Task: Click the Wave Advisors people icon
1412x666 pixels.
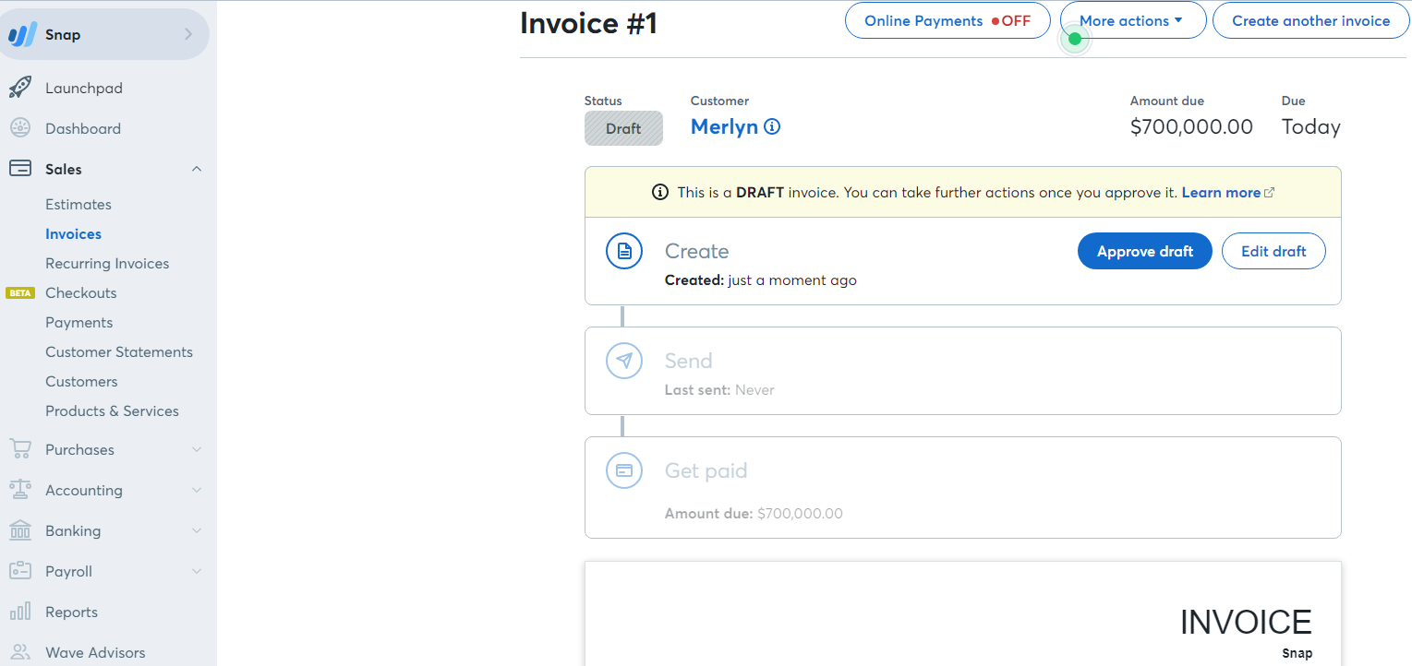Action: click(20, 651)
